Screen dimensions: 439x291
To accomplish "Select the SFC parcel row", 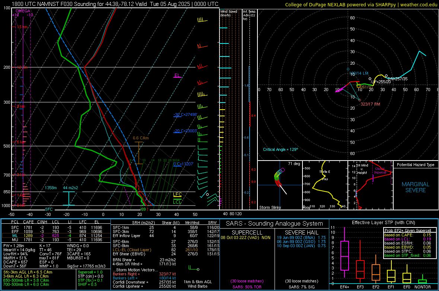I will pos(56,227).
